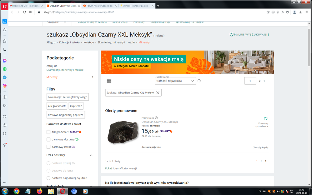Viewport: 312px width, 195px height.
Task: Open Firefox from Windows taskbar
Action: pos(39,191)
